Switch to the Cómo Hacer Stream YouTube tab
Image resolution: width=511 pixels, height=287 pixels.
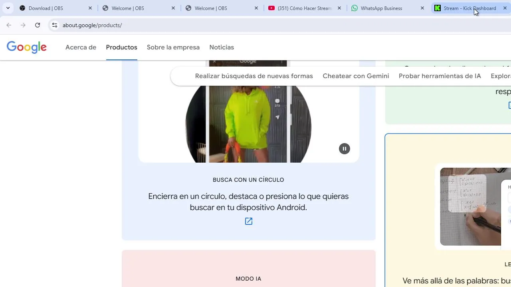(x=305, y=8)
